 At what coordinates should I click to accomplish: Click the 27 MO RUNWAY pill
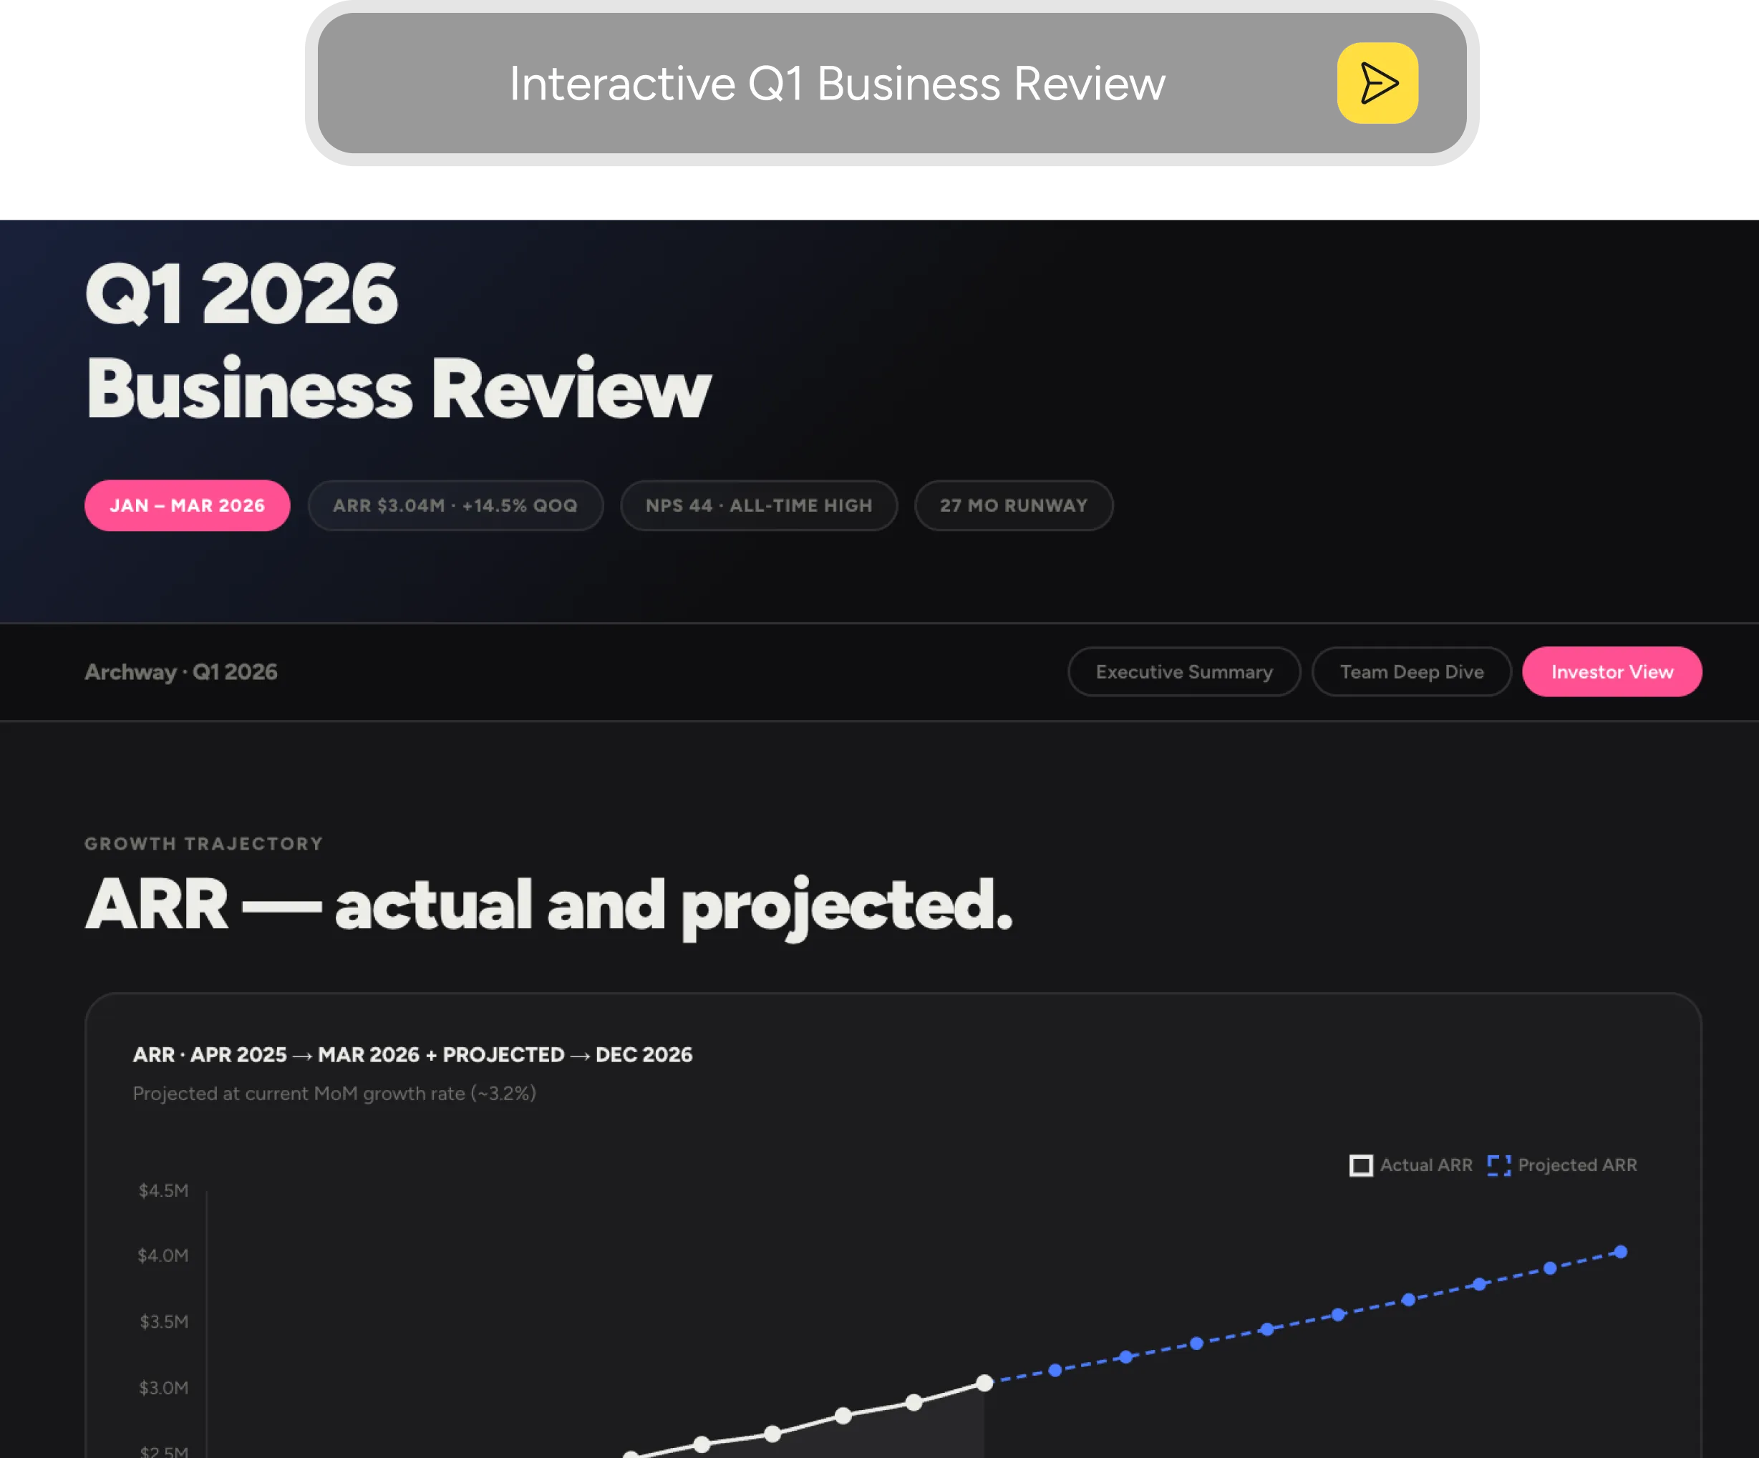1014,505
